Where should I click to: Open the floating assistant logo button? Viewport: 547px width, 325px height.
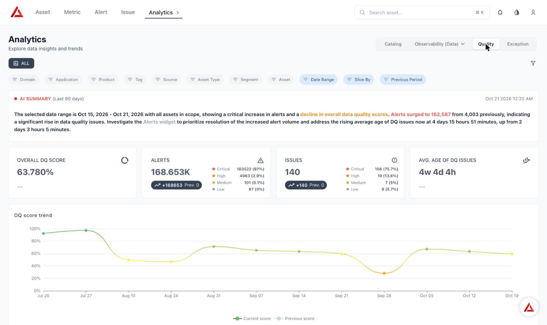click(x=529, y=307)
